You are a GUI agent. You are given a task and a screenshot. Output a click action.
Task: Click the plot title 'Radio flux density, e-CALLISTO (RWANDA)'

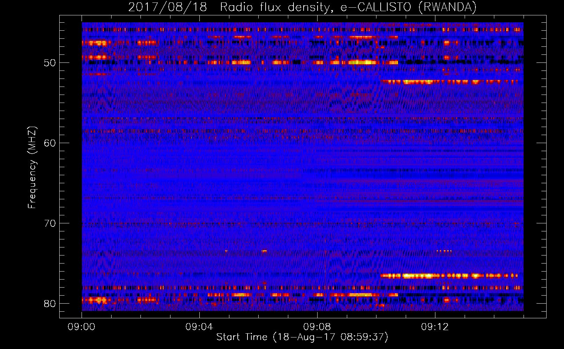click(x=348, y=7)
